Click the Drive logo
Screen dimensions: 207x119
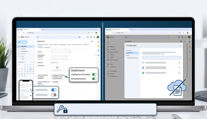coord(108,37)
